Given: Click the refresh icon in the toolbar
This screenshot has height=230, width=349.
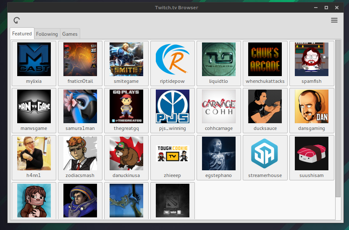Looking at the screenshot, I should [x=17, y=20].
